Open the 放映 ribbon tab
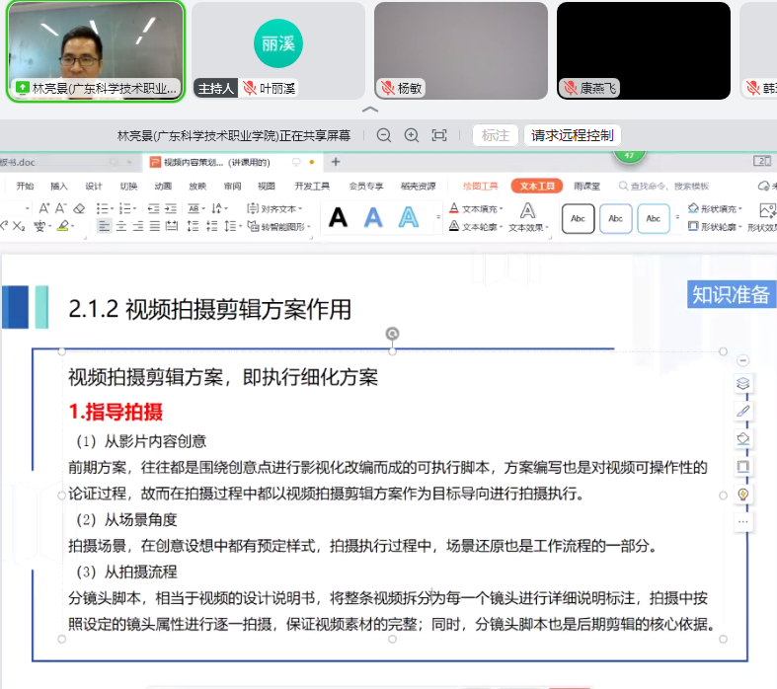 click(197, 187)
